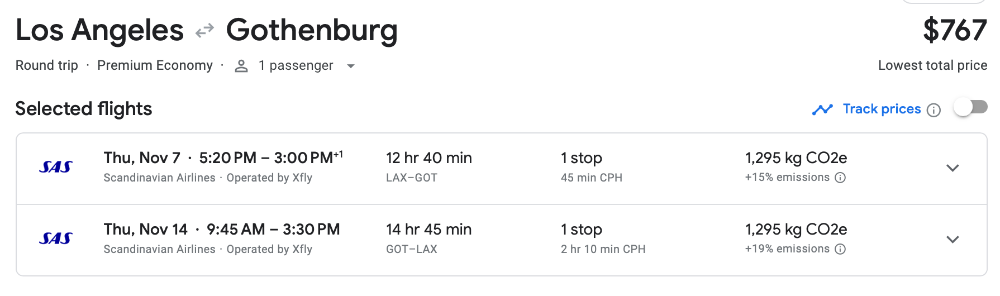Click the Round trip label
This screenshot has width=1000, height=296.
(x=47, y=65)
